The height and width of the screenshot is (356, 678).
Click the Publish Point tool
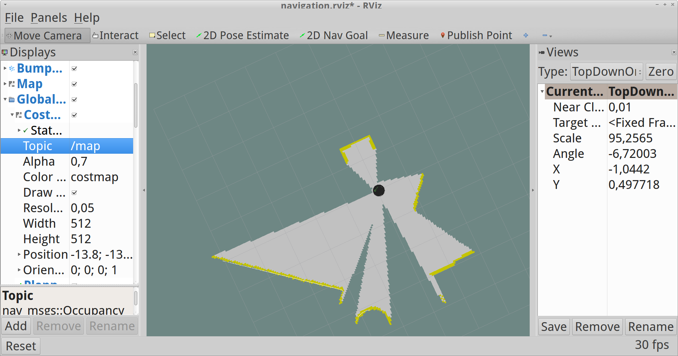click(x=476, y=36)
